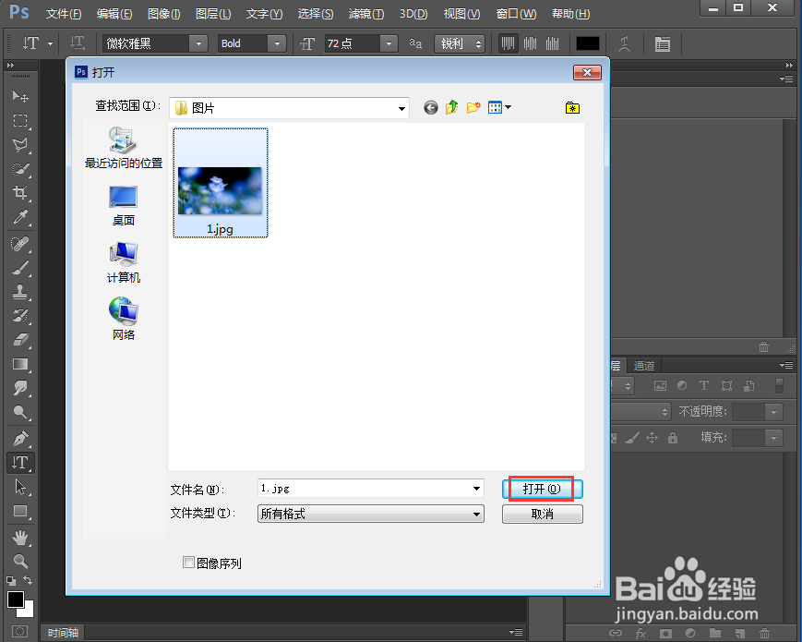Select the Gradient tool
This screenshot has height=642, width=802.
(x=20, y=364)
